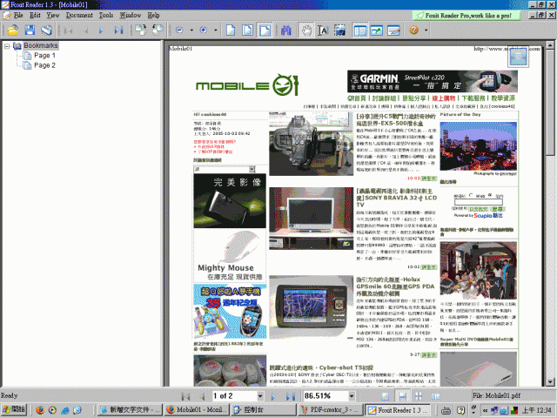Viewport: 557px width, 418px height.
Task: Open the zoom out options dropdown arrow
Action: (x=191, y=30)
